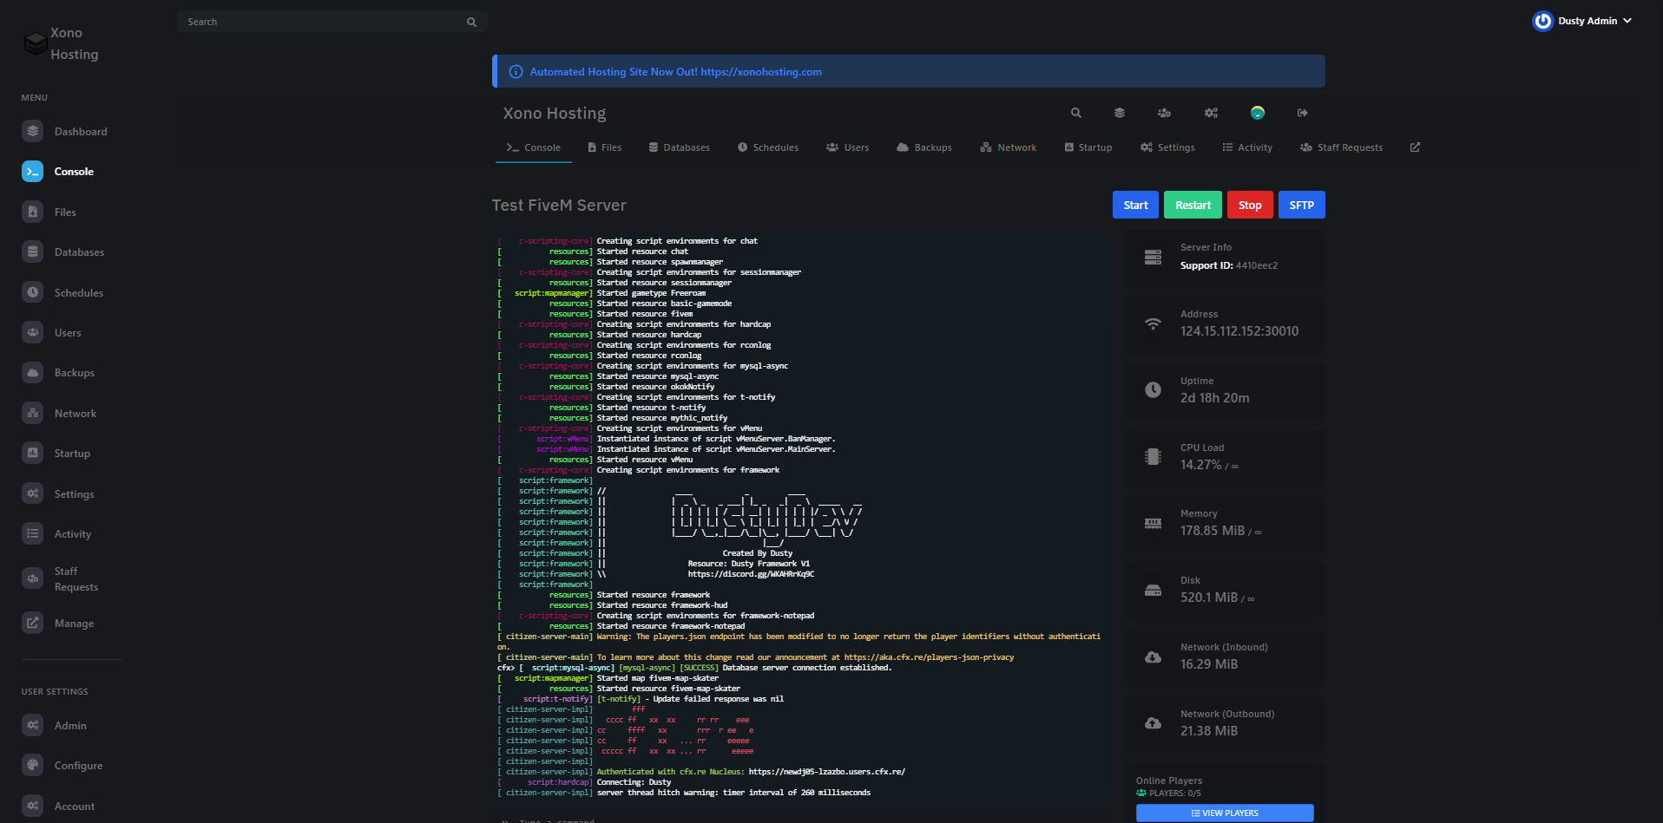Click the Search input field
This screenshot has height=823, width=1663.
tap(323, 22)
